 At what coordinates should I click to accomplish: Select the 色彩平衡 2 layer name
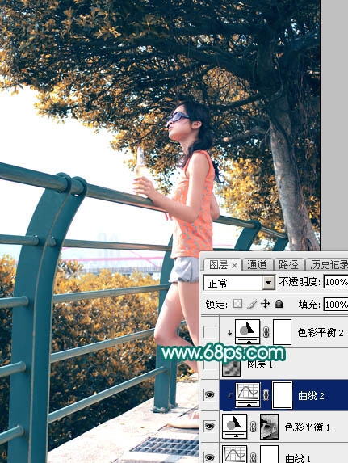point(321,333)
